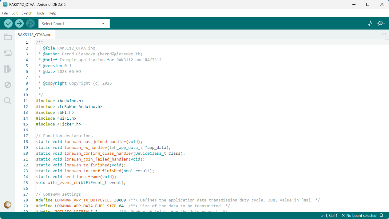
Task: Select the RAK3112_OTAA.ino tab
Action: [x=35, y=34]
